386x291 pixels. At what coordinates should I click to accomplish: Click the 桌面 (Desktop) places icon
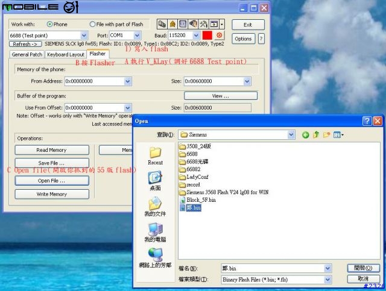point(155,181)
